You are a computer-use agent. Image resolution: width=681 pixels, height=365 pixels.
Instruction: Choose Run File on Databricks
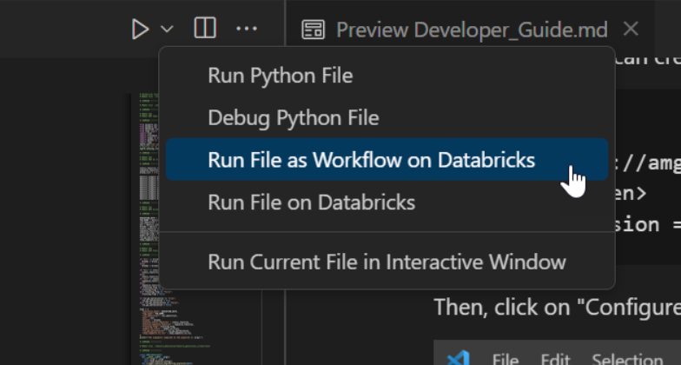point(311,202)
